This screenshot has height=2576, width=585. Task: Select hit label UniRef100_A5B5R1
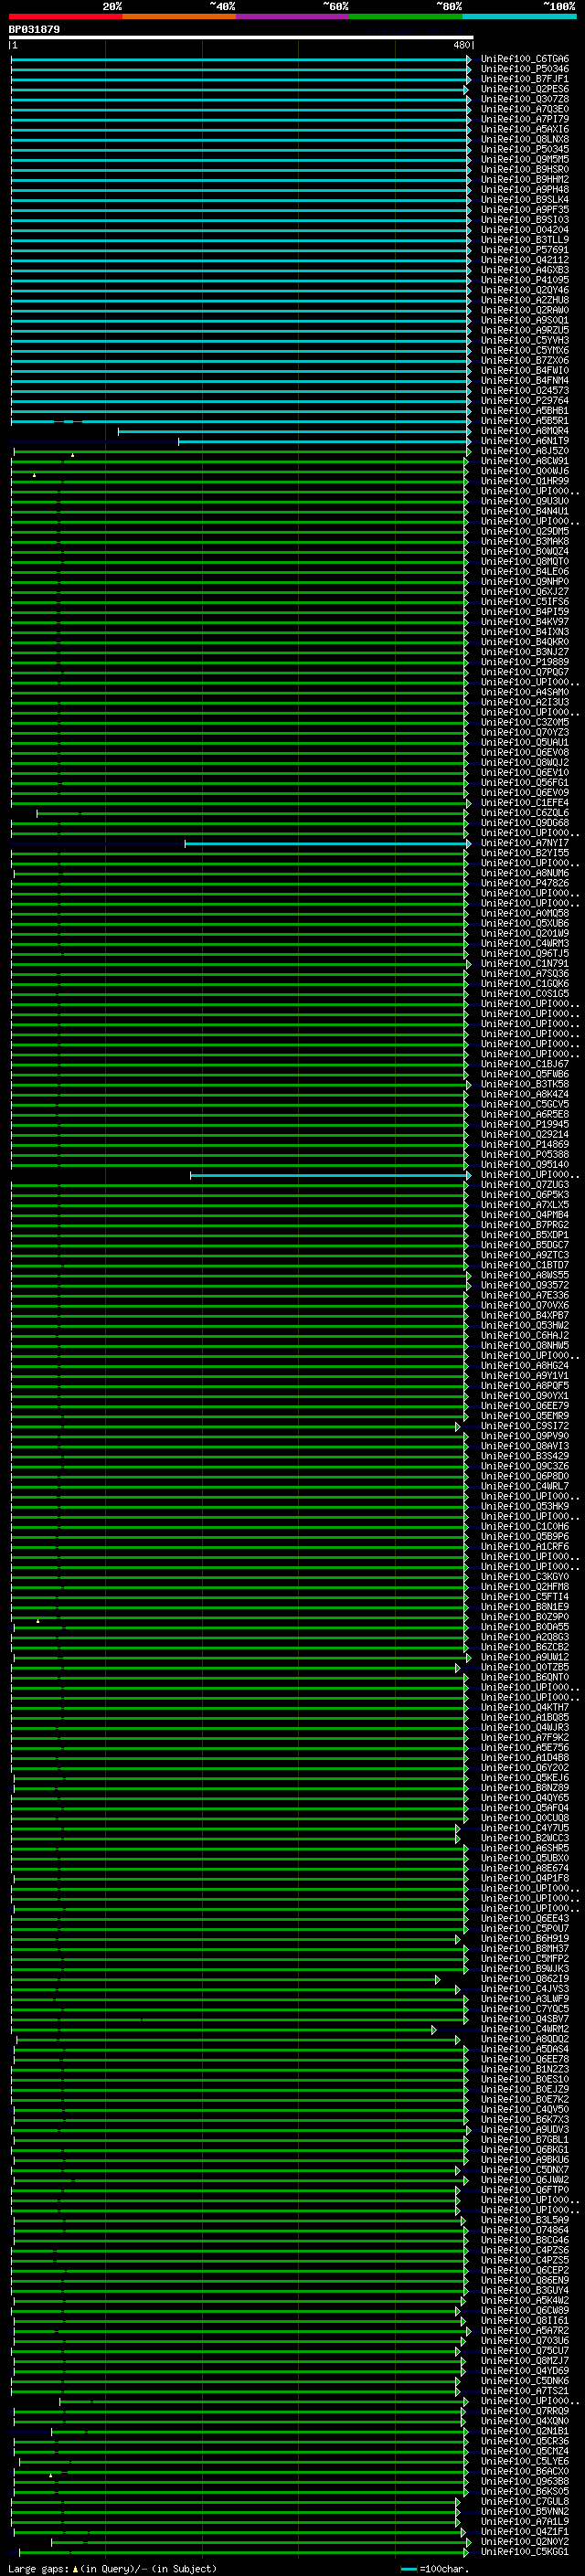[x=525, y=421]
